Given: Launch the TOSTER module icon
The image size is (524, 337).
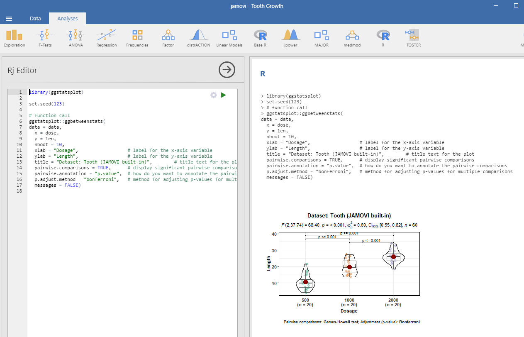Looking at the screenshot, I should [413, 37].
